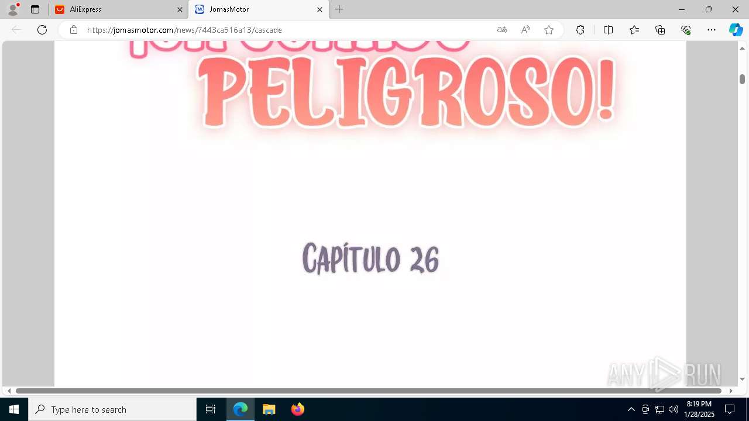The image size is (749, 421).
Task: Click the taskbar search box
Action: pyautogui.click(x=112, y=409)
